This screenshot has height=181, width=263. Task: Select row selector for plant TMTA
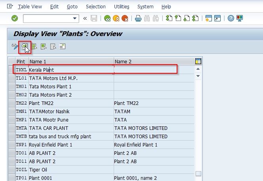12,128
